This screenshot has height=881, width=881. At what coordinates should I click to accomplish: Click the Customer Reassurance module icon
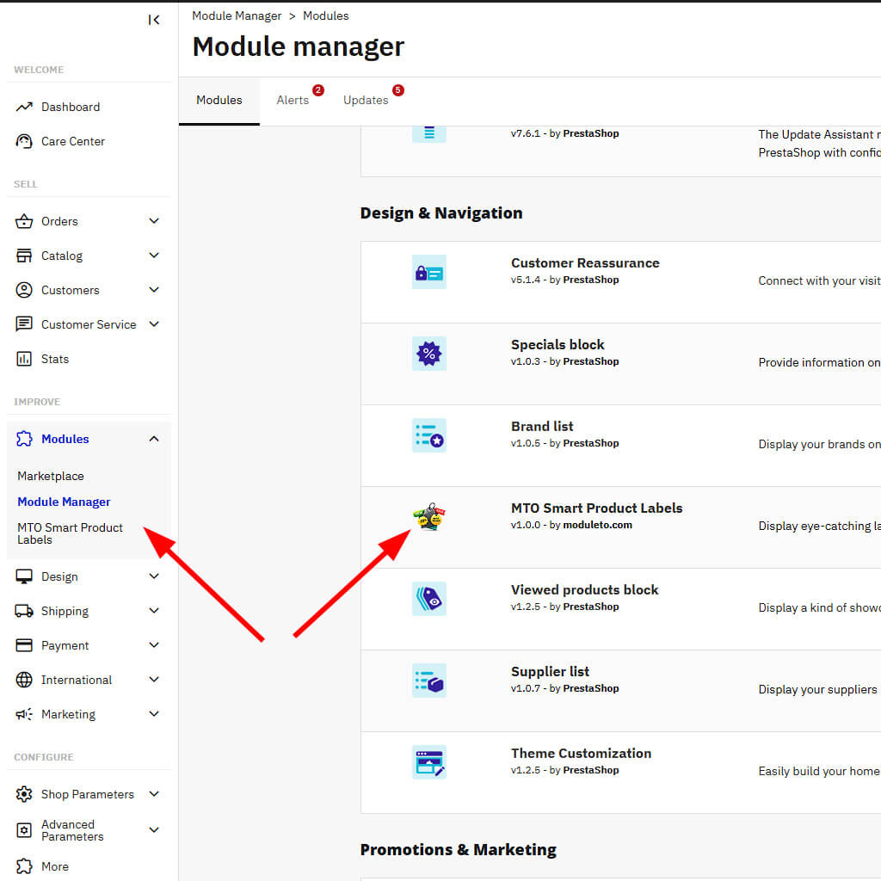click(x=428, y=272)
